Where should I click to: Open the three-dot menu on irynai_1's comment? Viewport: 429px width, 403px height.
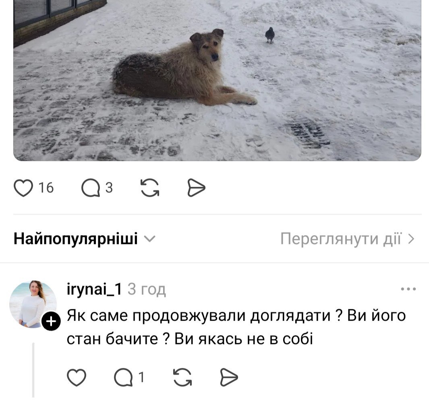[408, 289]
